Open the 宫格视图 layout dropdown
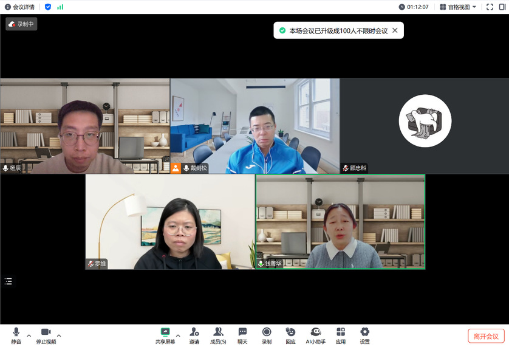 click(459, 7)
